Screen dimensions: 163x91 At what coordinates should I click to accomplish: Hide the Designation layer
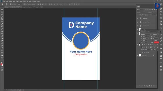point(138,18)
